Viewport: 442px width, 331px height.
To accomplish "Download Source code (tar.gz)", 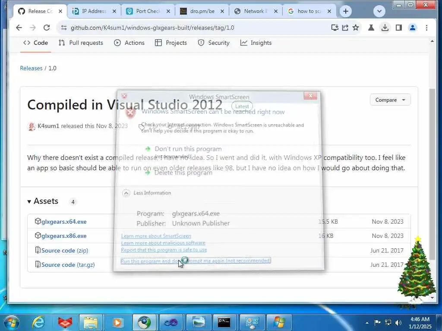I will tap(68, 265).
